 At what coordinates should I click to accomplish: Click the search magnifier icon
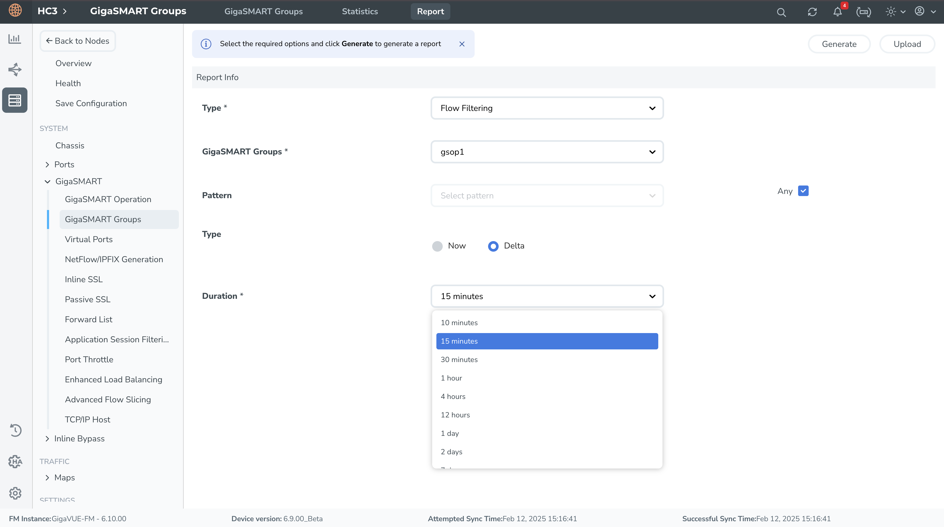click(x=781, y=12)
